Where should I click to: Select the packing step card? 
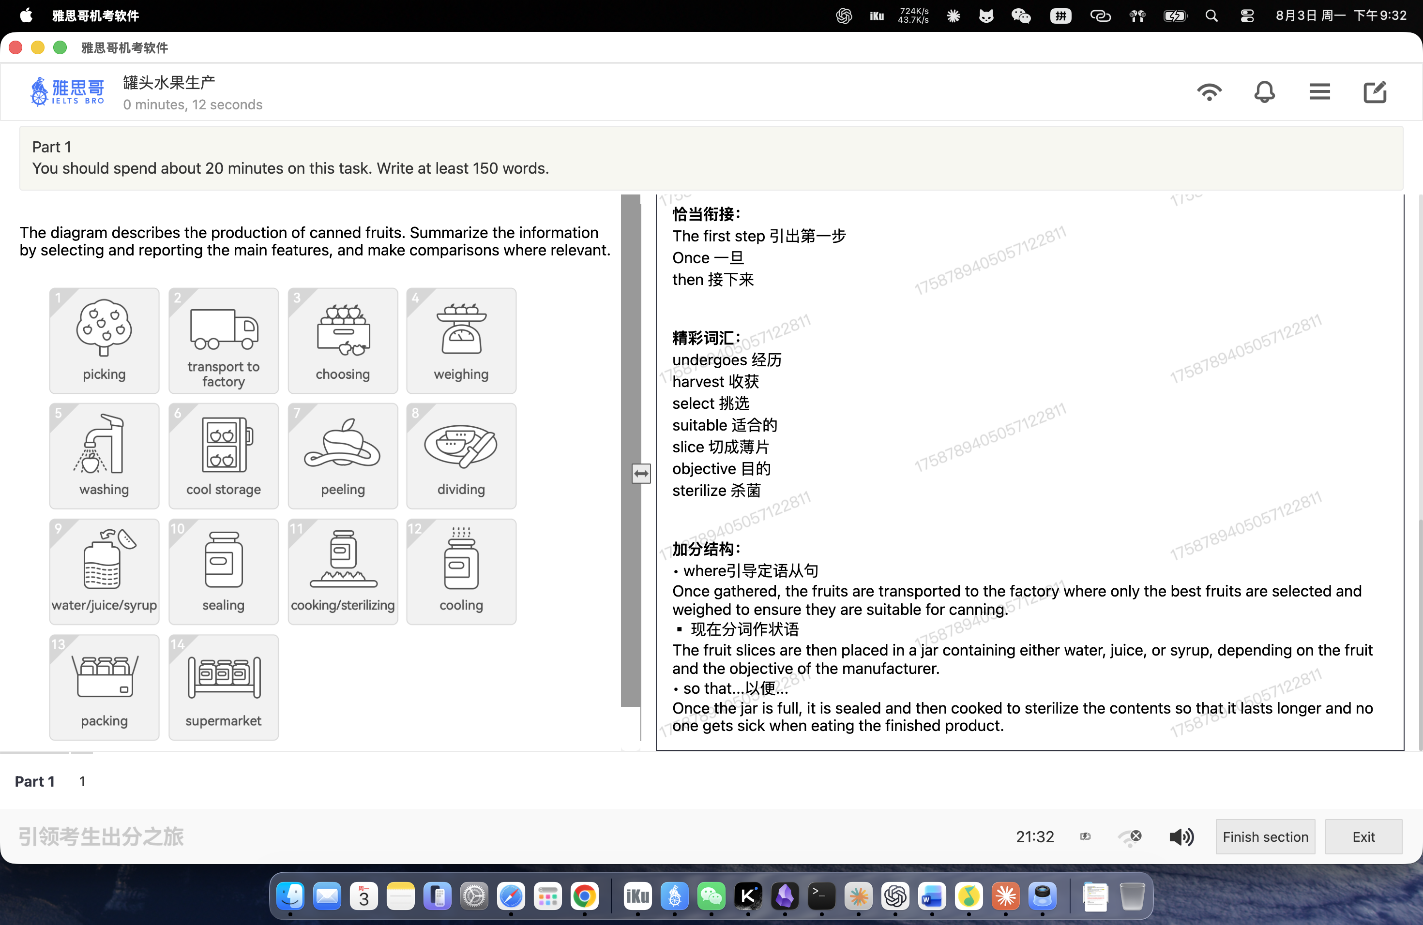tap(104, 687)
